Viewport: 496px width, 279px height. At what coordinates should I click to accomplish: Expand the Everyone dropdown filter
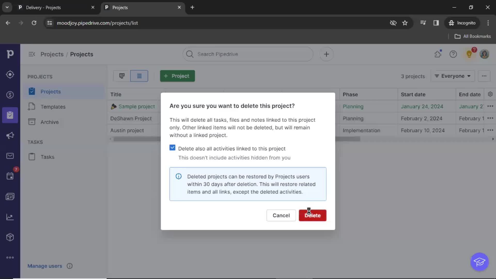click(x=453, y=76)
